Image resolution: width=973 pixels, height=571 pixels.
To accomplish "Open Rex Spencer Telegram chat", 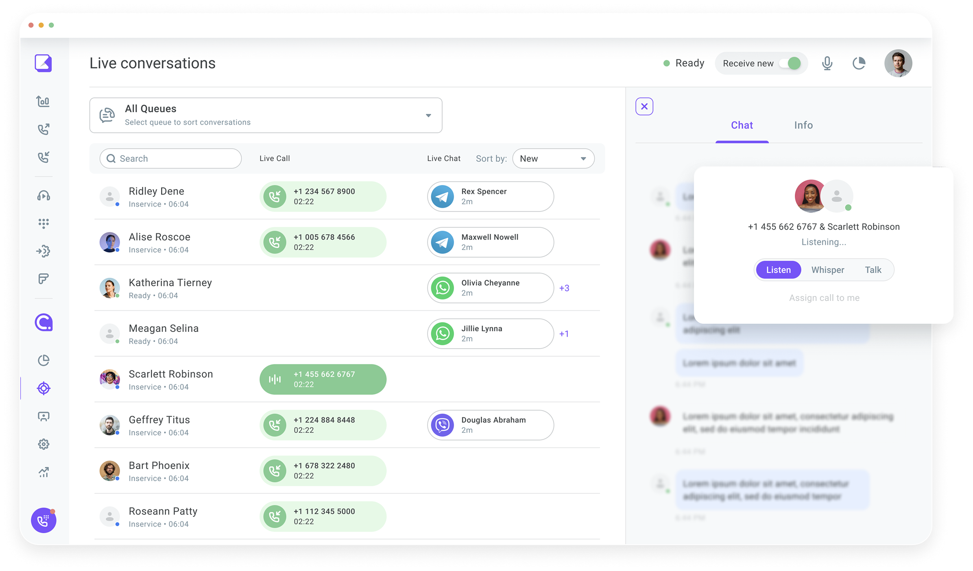I will (491, 196).
